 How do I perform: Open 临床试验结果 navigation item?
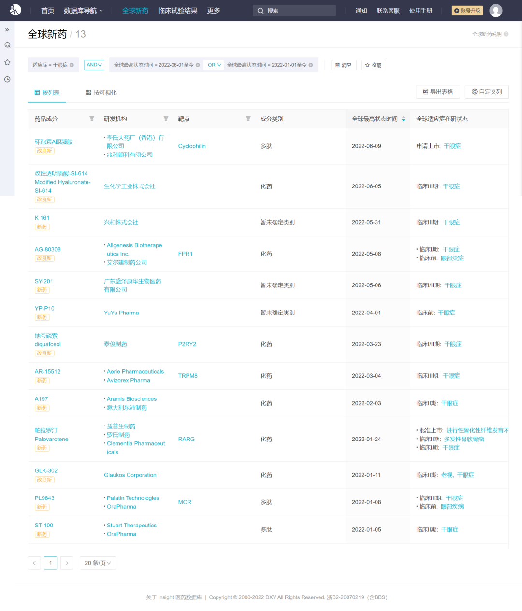[178, 11]
